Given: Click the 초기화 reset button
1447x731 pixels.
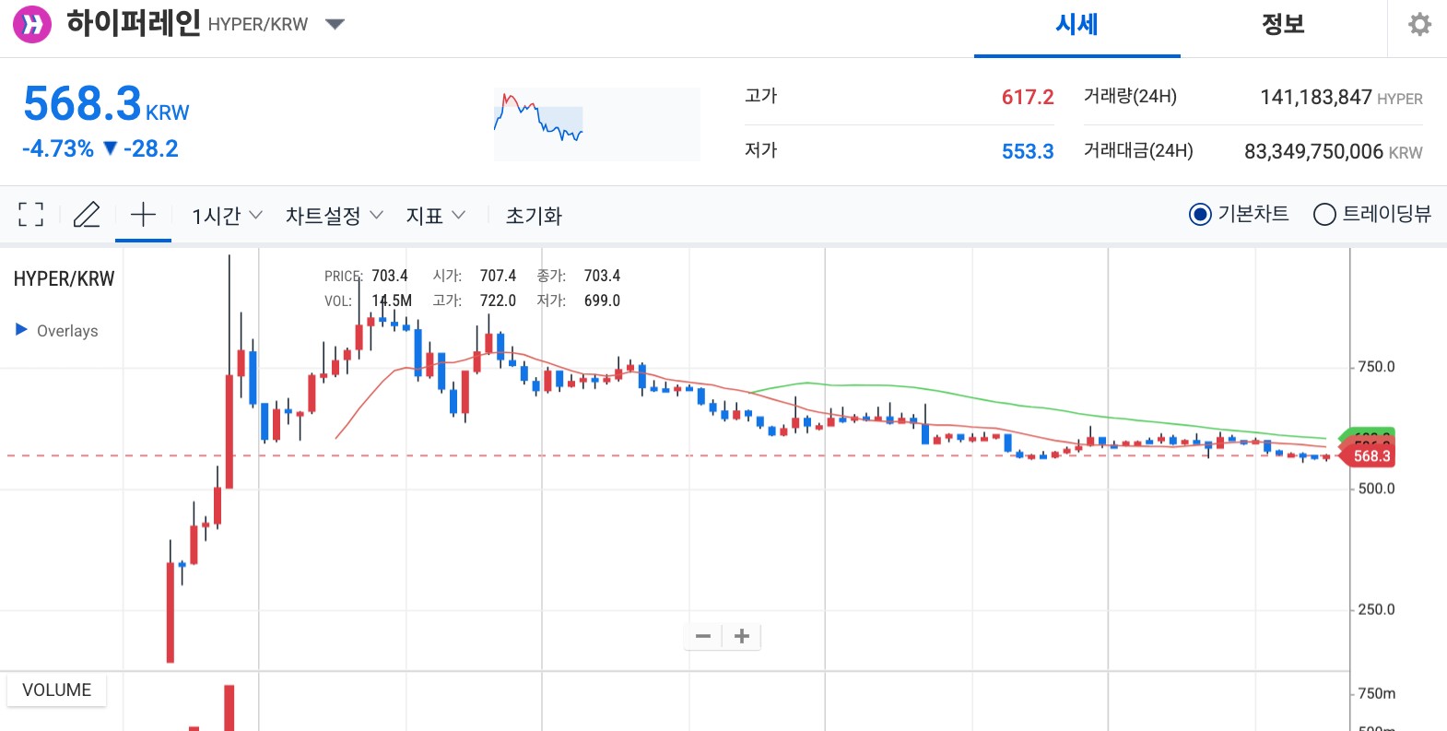Looking at the screenshot, I should point(534,216).
